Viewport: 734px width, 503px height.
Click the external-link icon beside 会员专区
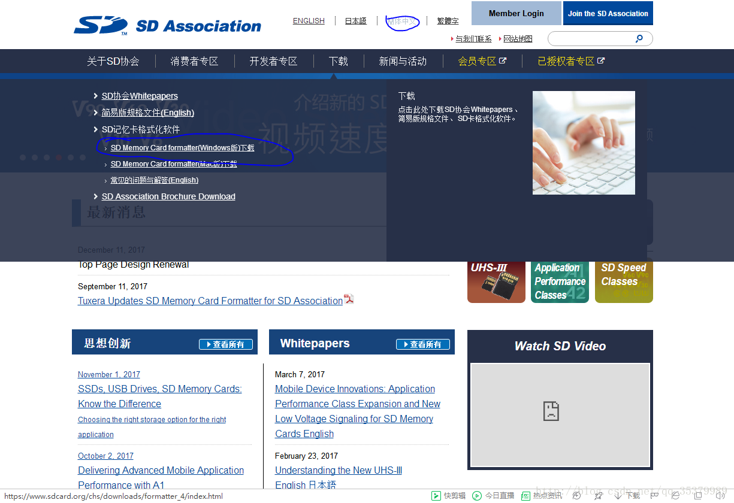503,60
